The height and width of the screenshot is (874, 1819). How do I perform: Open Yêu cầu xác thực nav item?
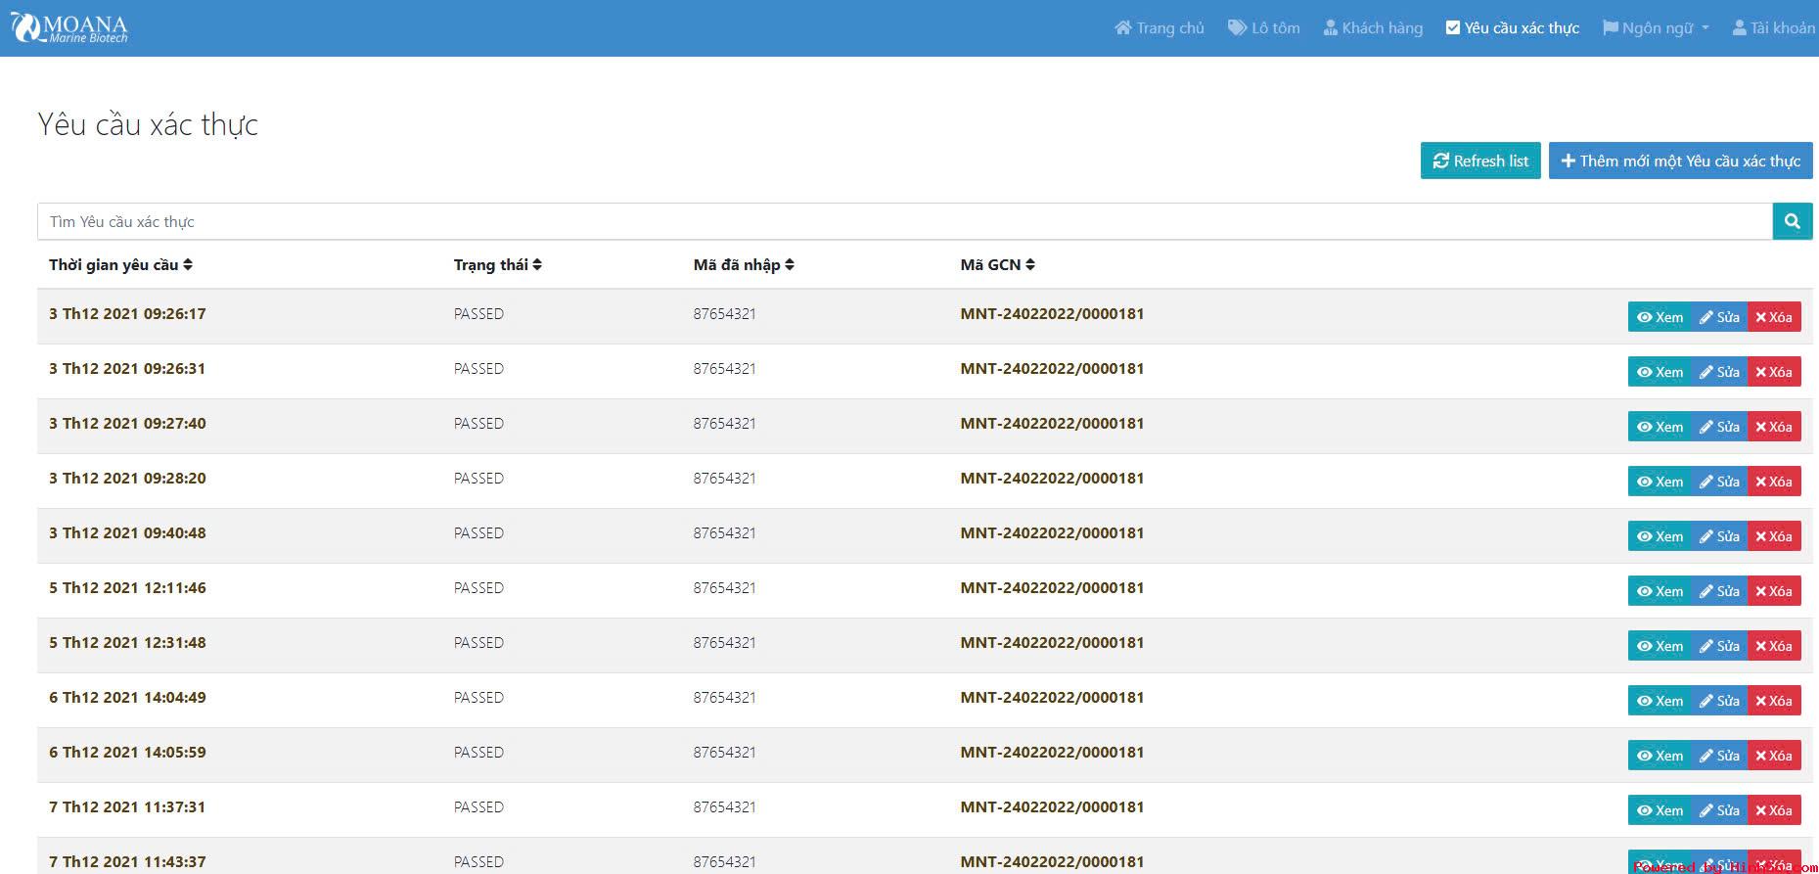click(x=1513, y=28)
